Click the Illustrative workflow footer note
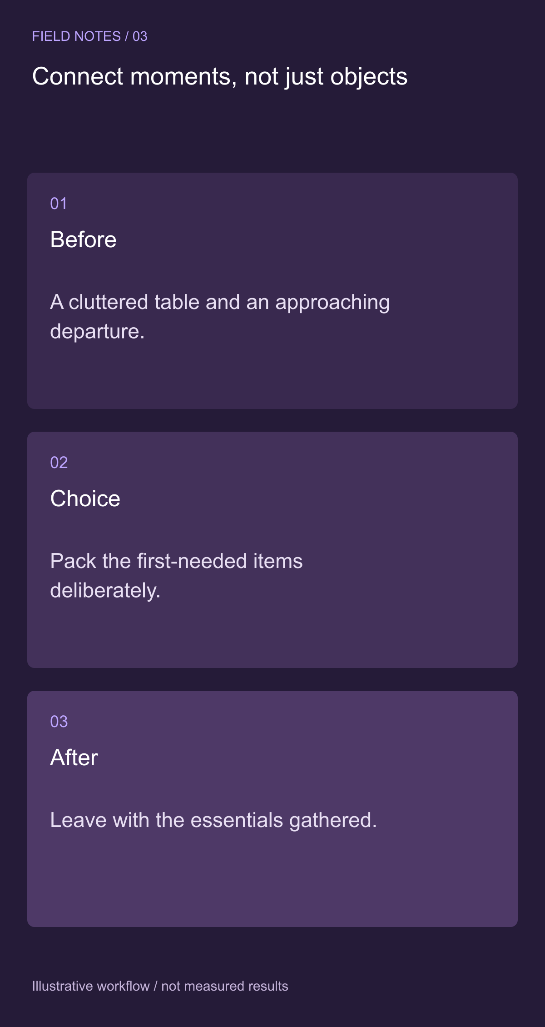545x1027 pixels. tap(160, 986)
